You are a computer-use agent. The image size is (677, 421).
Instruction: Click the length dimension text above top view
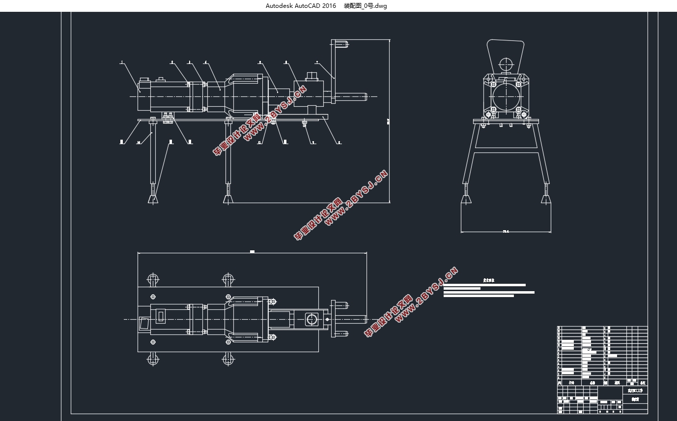[252, 252]
